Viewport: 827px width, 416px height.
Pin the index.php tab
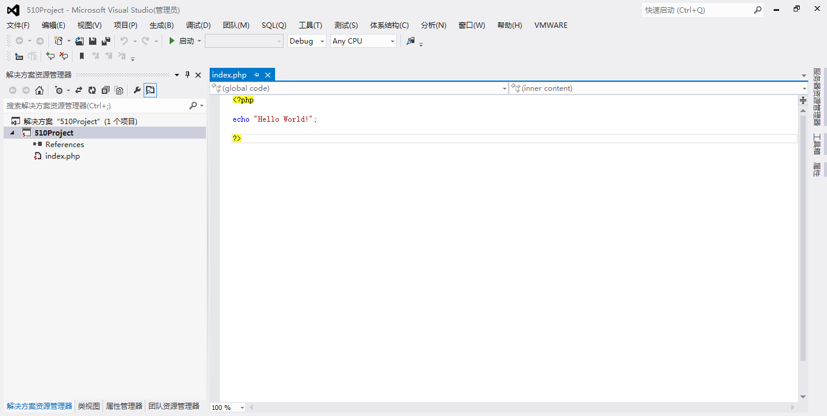pyautogui.click(x=256, y=75)
